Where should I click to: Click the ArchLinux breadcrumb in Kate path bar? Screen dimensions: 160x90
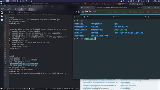(x=27, y=14)
